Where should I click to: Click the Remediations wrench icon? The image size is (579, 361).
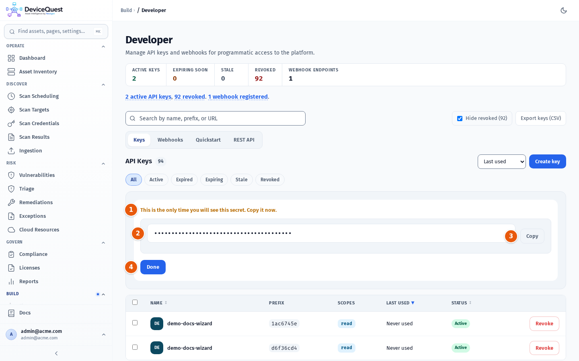pos(11,203)
